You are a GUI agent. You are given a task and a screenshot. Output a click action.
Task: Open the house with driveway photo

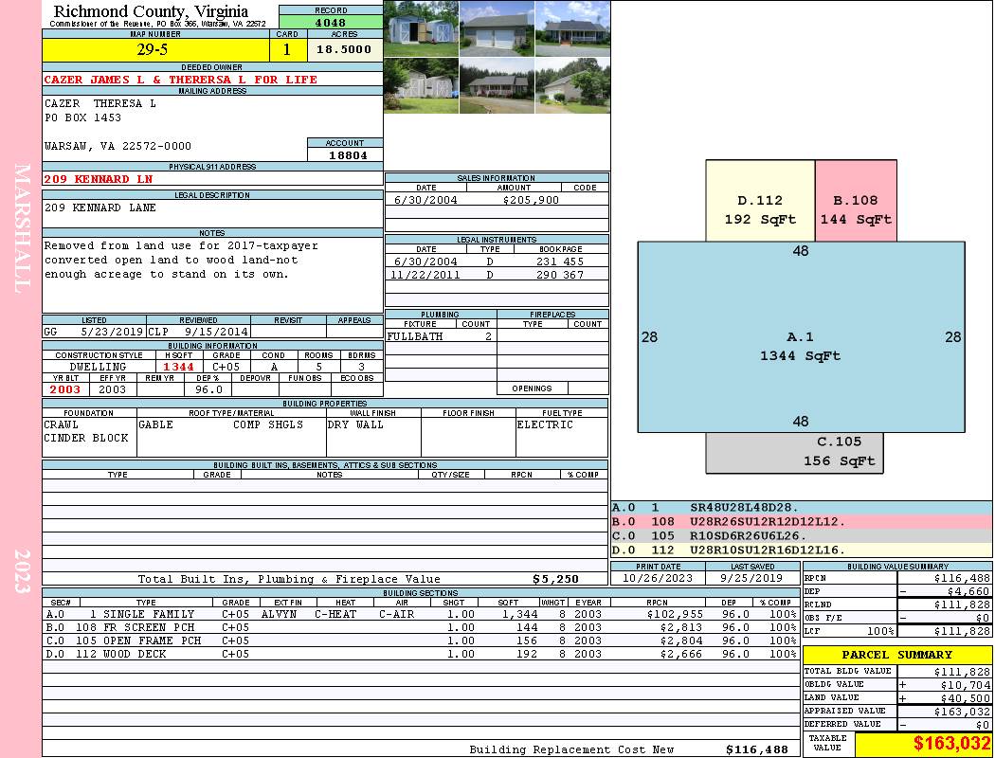click(x=497, y=85)
